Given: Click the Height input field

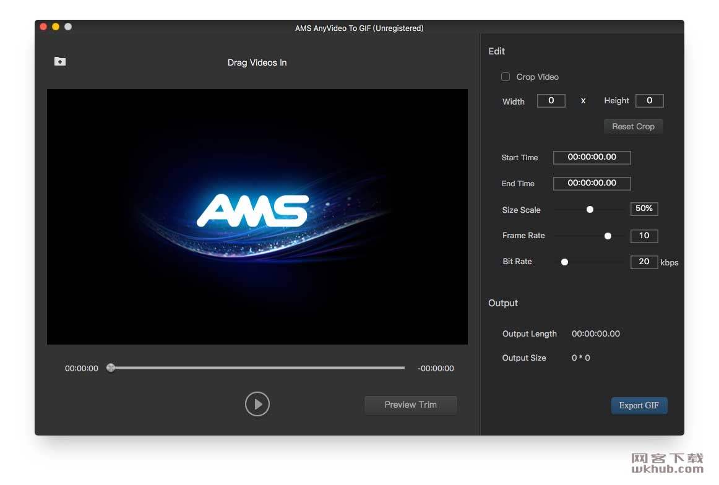Looking at the screenshot, I should coord(649,101).
